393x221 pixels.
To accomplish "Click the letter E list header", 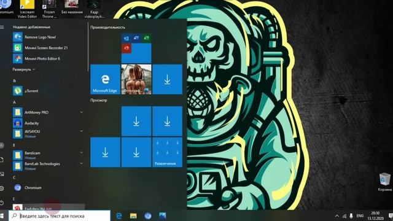I will [x=14, y=199].
